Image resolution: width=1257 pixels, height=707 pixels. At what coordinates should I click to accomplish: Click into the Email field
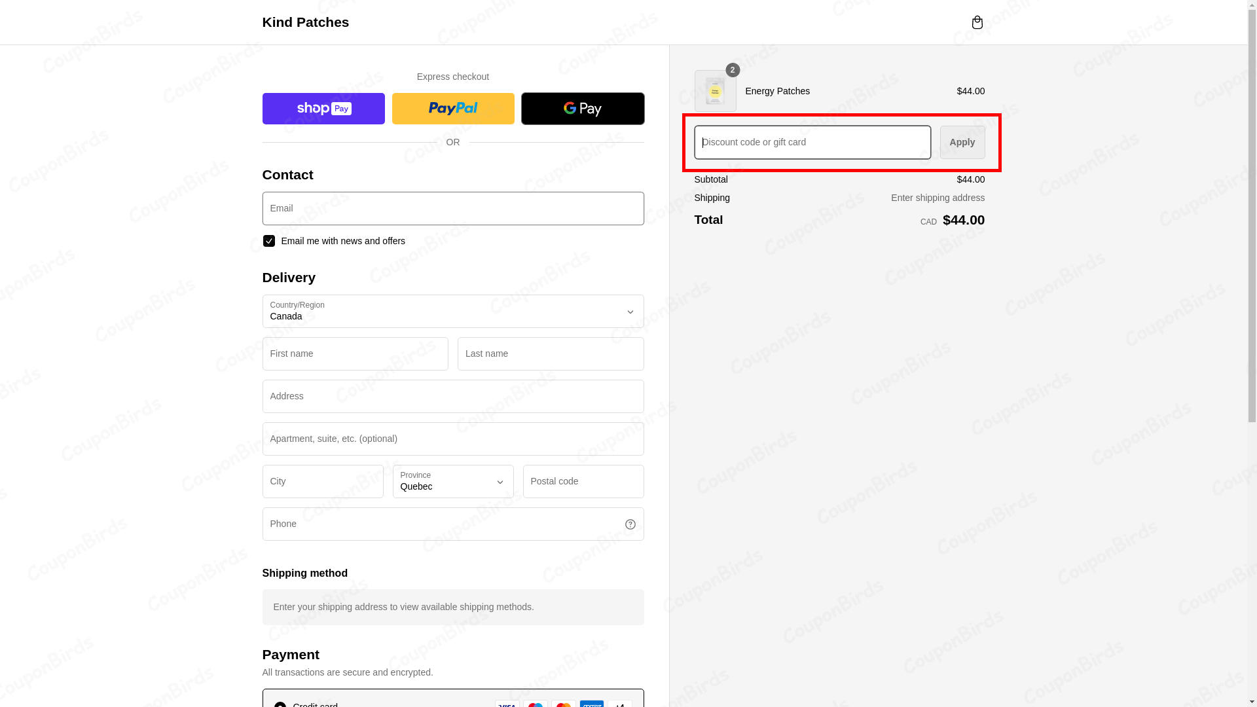pyautogui.click(x=453, y=209)
